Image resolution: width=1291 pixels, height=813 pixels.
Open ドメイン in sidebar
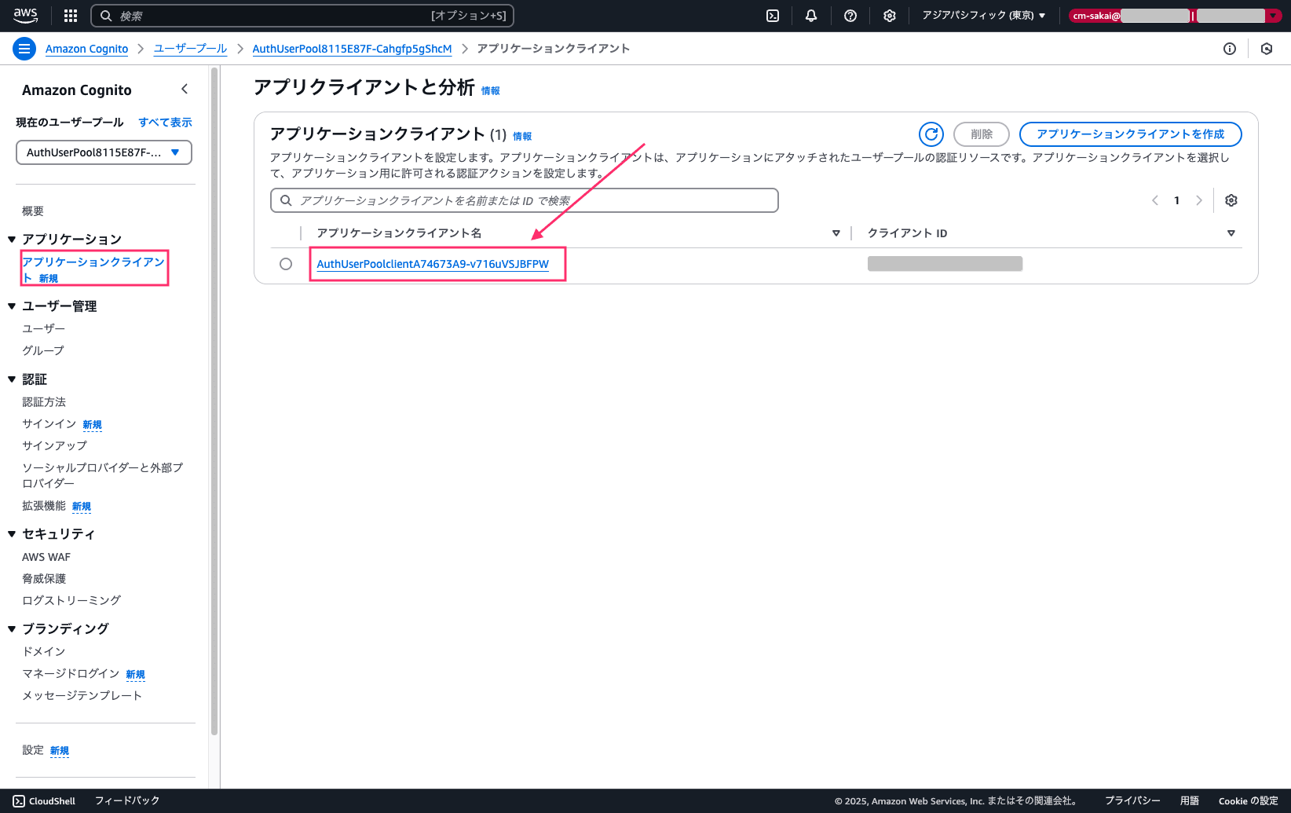coord(44,652)
